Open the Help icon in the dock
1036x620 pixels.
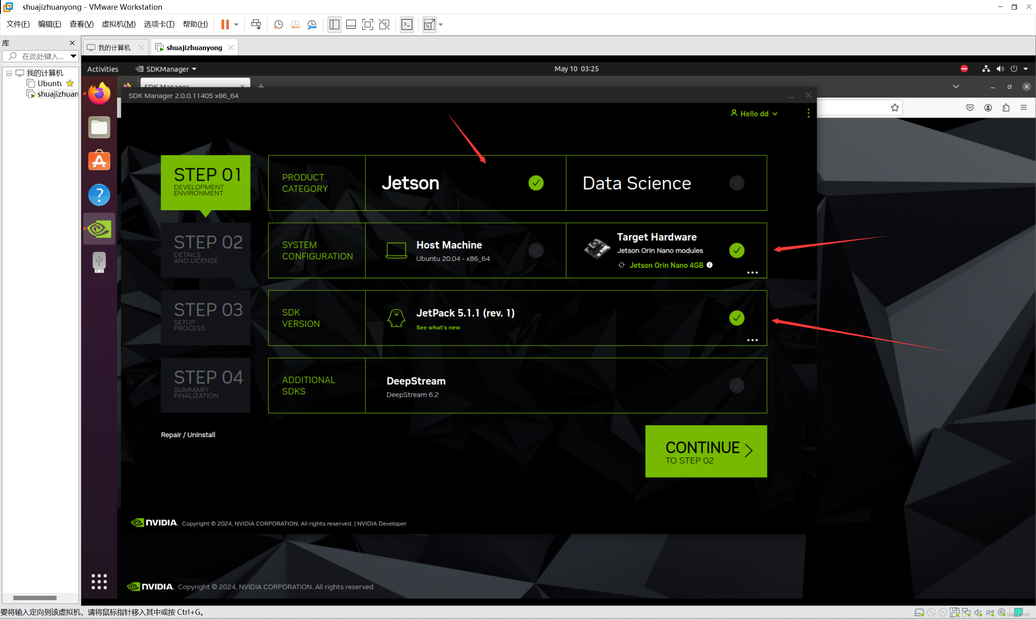click(x=99, y=195)
